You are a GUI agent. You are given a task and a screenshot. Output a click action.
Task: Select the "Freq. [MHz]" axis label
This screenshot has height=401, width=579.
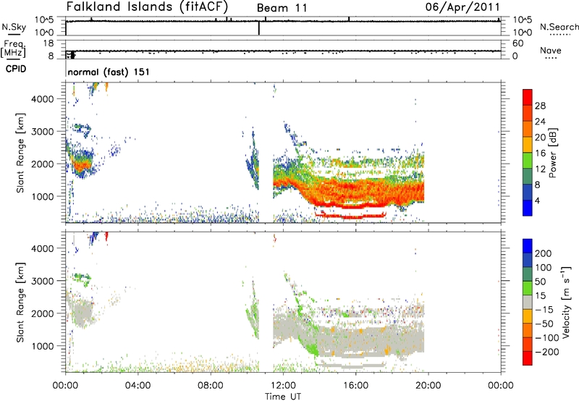13,48
